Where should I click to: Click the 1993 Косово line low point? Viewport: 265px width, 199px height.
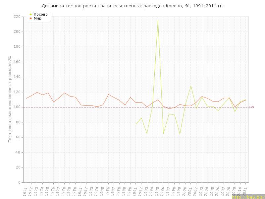tap(147, 133)
